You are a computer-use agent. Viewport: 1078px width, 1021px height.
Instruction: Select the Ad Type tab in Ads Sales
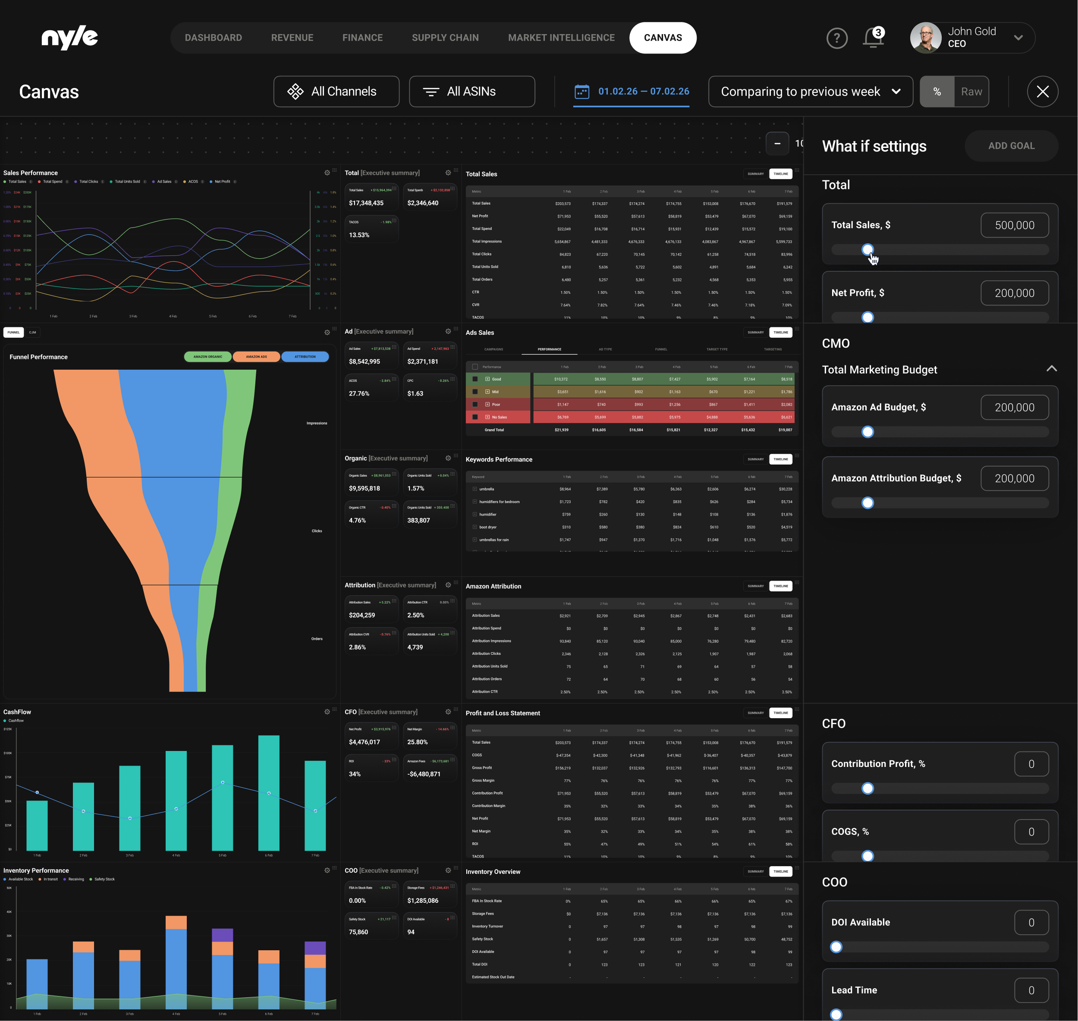(605, 349)
